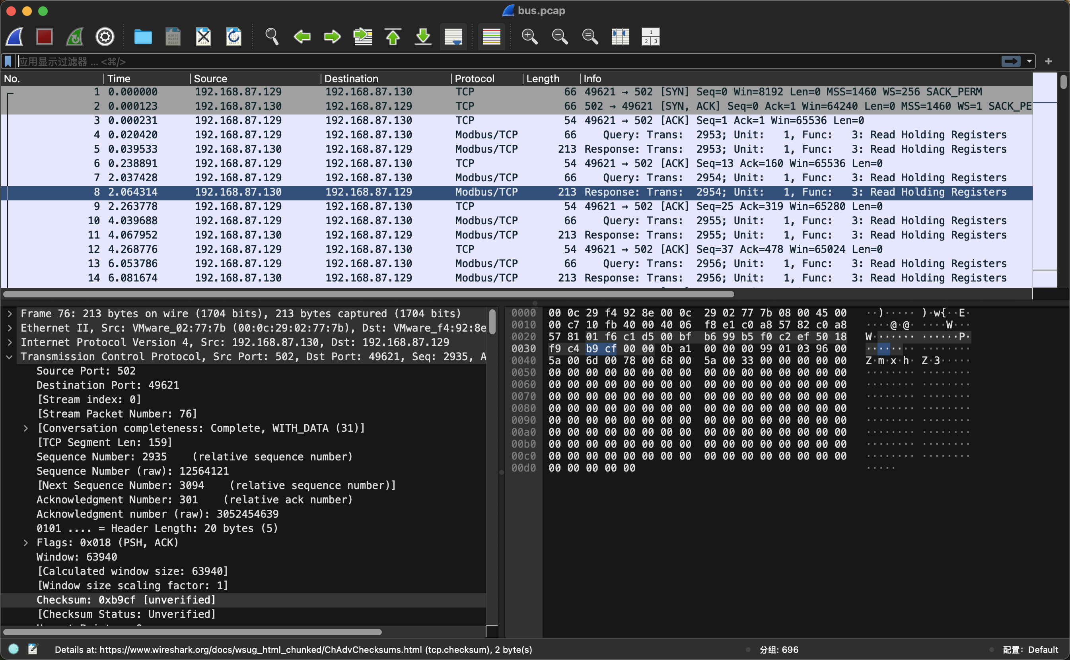The width and height of the screenshot is (1070, 660).
Task: Select packet 12 TCP ACK row
Action: tap(517, 249)
